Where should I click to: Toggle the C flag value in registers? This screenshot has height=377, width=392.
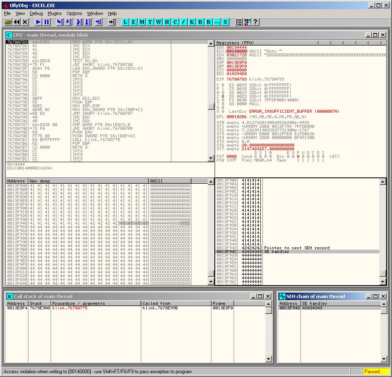222,85
